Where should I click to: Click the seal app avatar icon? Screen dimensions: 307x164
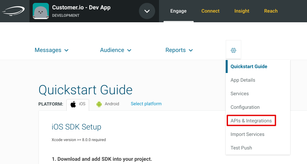[41, 11]
